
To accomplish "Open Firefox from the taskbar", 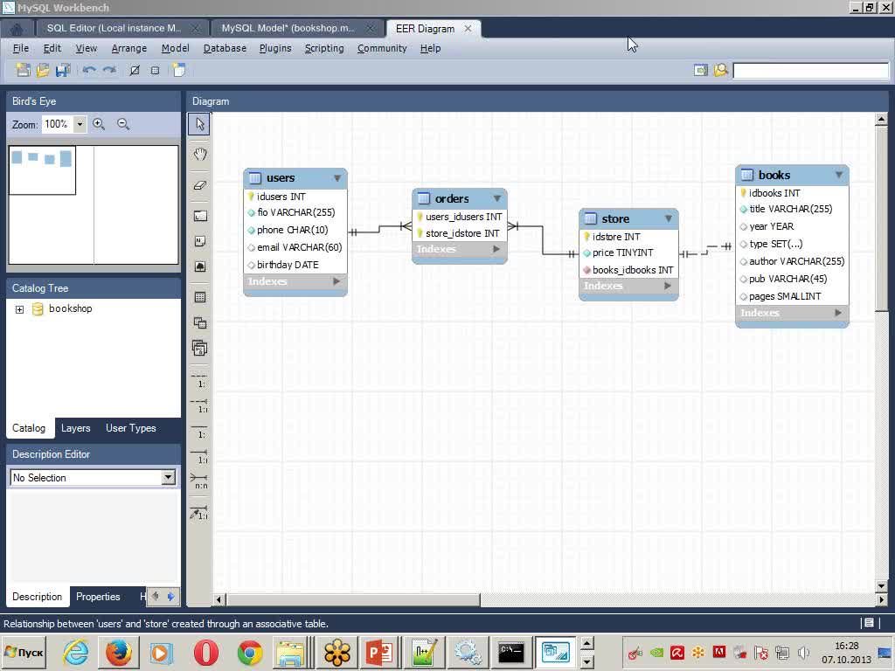I will pyautogui.click(x=119, y=652).
